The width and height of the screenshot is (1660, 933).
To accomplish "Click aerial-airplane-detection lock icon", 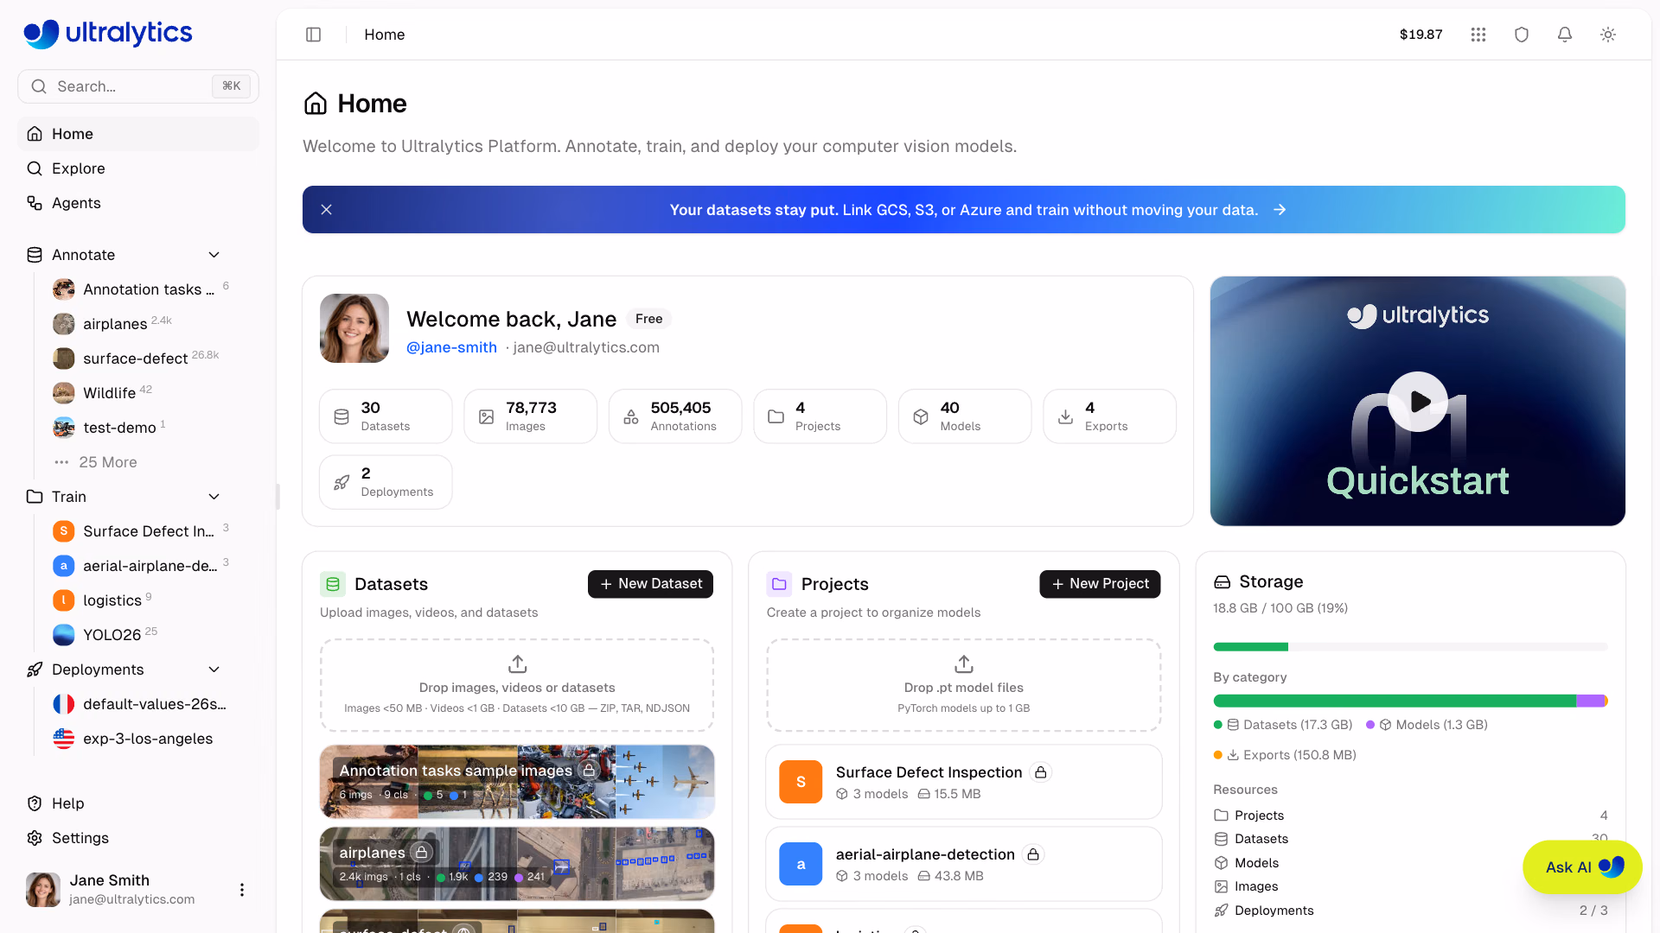I will (x=1033, y=854).
